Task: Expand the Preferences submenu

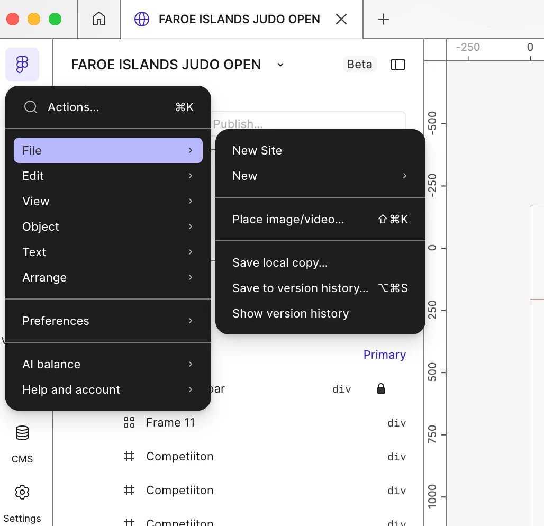Action: coord(108,321)
